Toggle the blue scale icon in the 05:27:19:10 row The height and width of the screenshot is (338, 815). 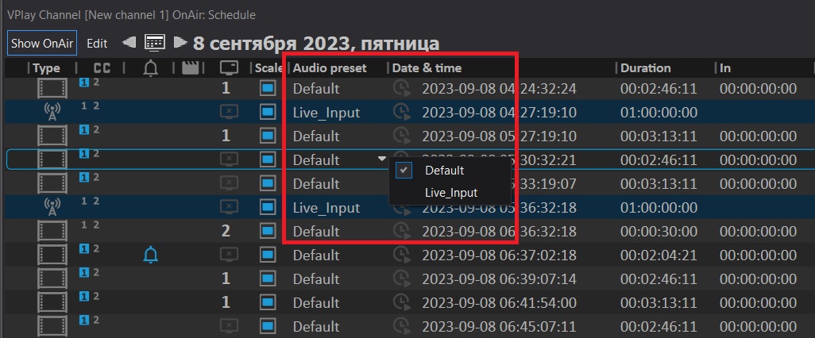pos(268,136)
